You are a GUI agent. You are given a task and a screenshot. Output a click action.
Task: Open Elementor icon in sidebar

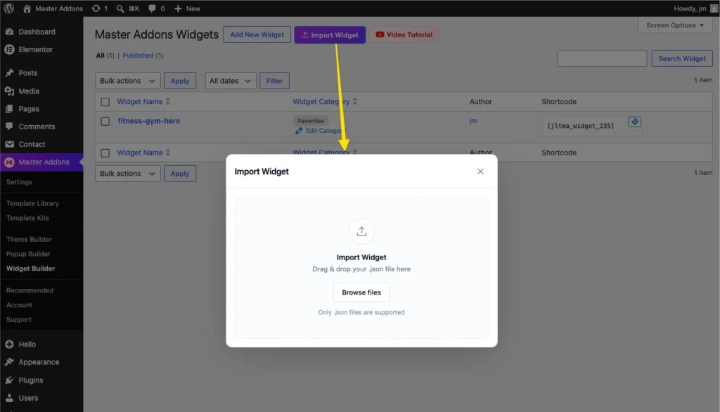coord(9,50)
